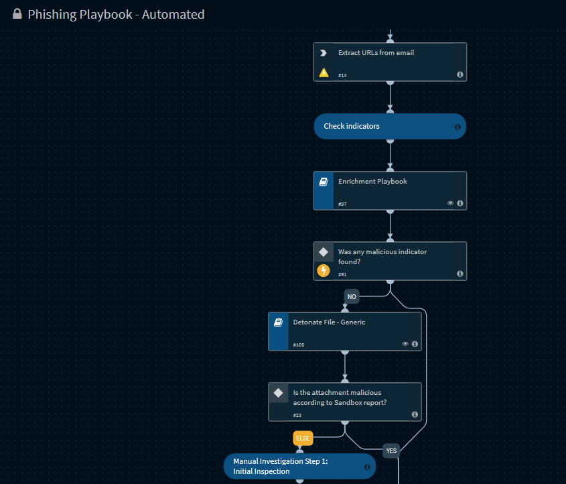Click 'Detonate File - Generic' task name
Image resolution: width=566 pixels, height=484 pixels.
(329, 322)
